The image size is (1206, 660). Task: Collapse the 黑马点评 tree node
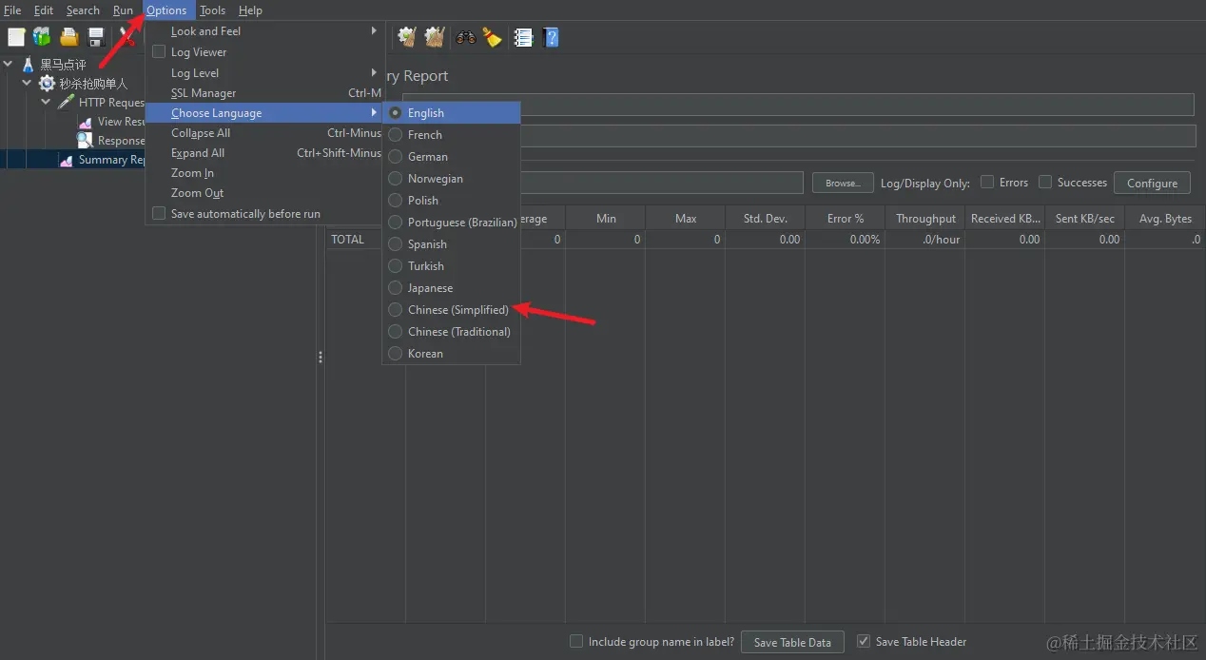point(9,64)
